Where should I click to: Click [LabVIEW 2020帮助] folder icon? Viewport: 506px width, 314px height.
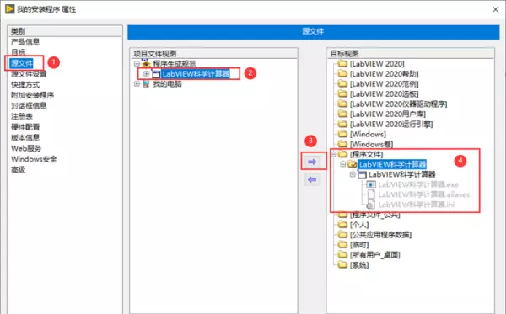click(342, 74)
